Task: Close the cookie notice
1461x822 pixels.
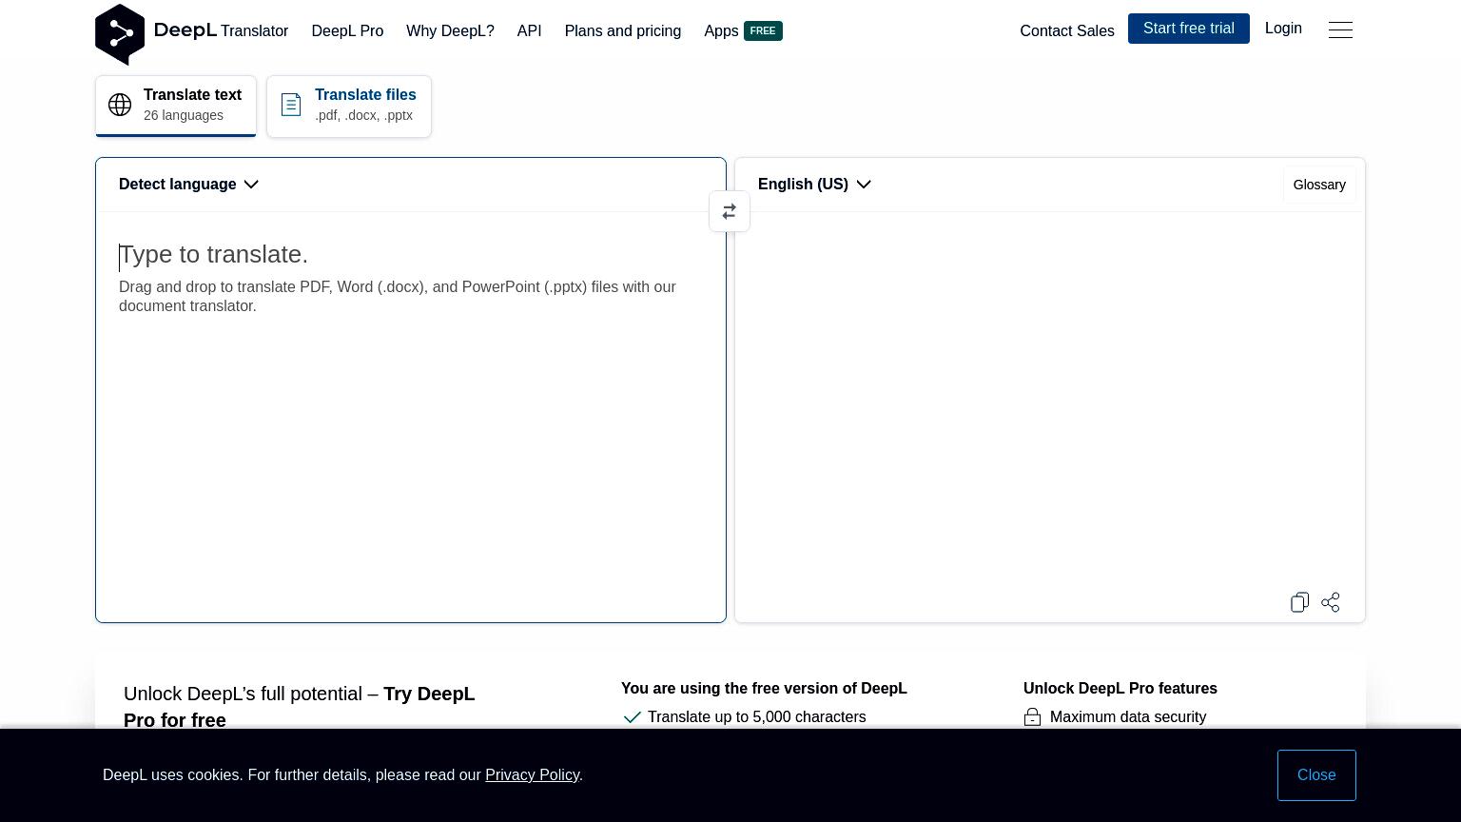Action: (x=1316, y=775)
